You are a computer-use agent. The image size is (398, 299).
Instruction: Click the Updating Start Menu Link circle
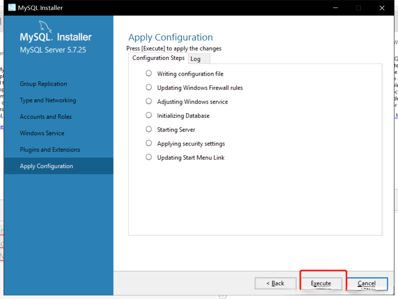149,157
